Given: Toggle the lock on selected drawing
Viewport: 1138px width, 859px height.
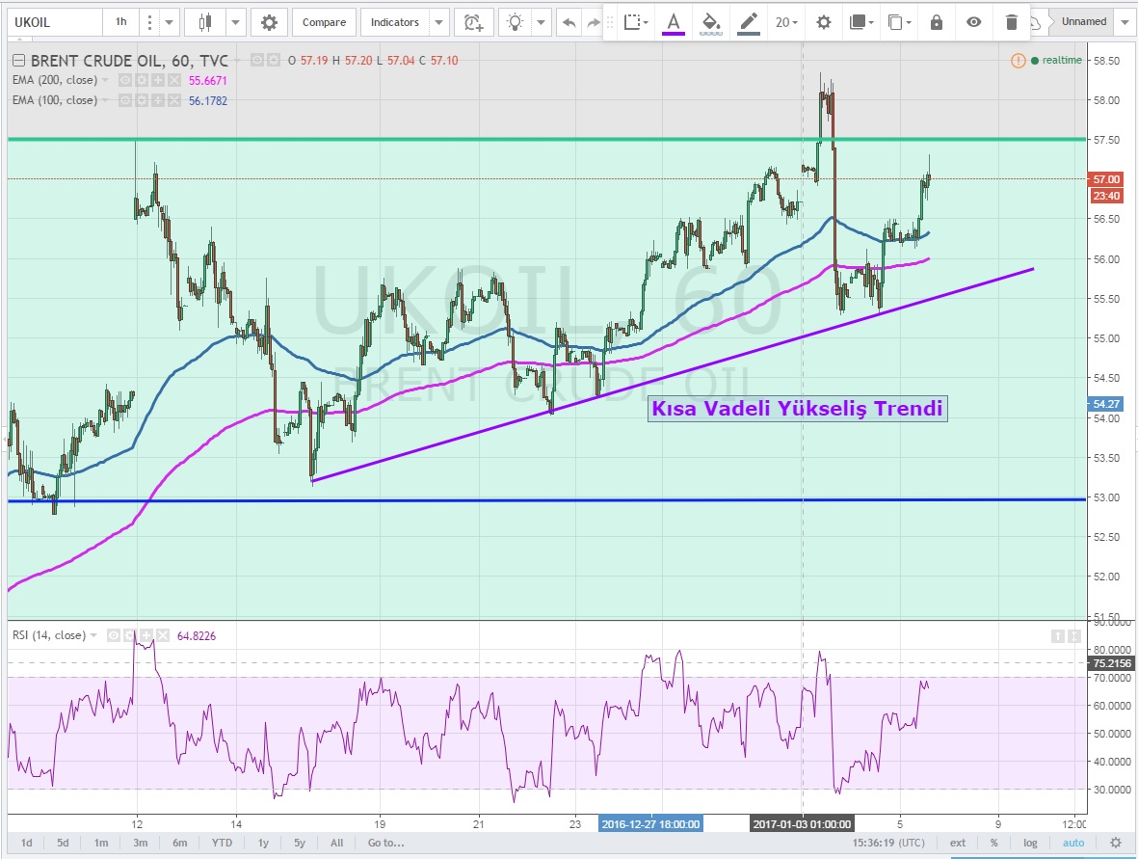Looking at the screenshot, I should point(936,22).
